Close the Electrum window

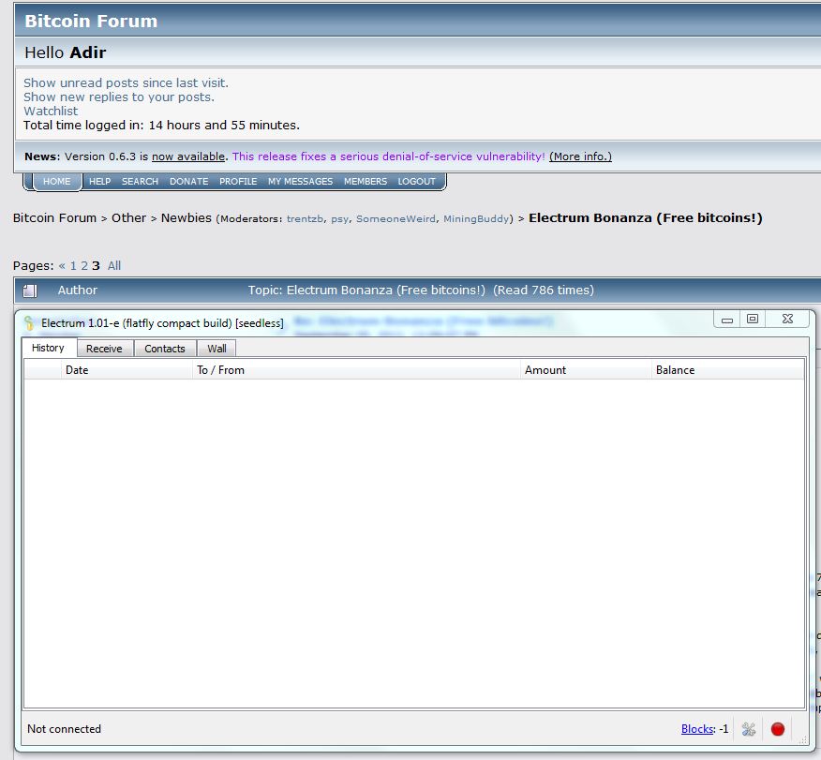coord(787,320)
